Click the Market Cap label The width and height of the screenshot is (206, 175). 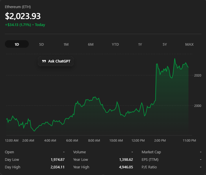point(151,152)
